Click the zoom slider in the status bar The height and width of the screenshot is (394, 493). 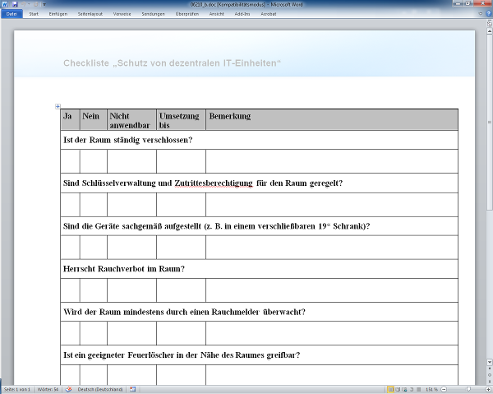point(469,389)
